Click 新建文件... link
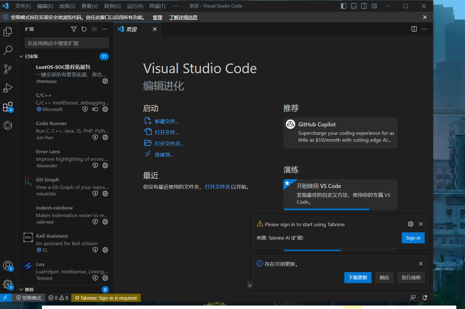 (167, 121)
